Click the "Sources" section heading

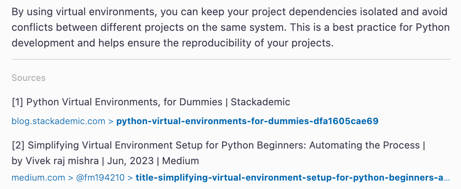[x=28, y=78]
